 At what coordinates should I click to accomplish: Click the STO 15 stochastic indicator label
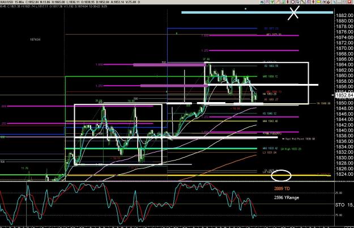coord(344,205)
